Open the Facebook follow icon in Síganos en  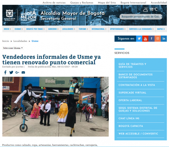click(x=151, y=39)
